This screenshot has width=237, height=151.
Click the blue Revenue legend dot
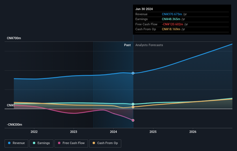pos(9,143)
